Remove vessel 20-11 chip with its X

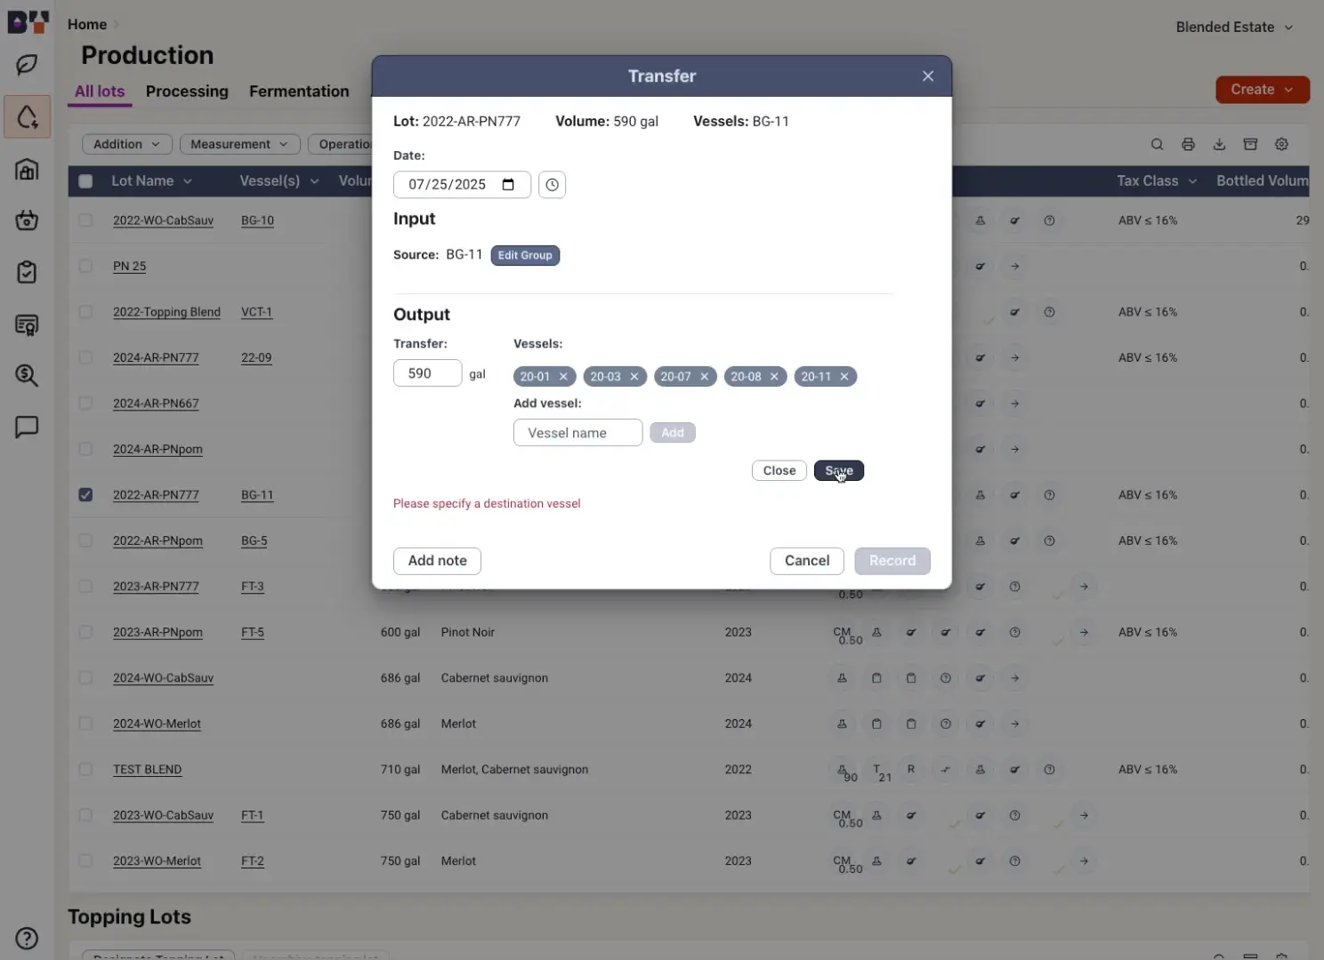[x=844, y=377]
